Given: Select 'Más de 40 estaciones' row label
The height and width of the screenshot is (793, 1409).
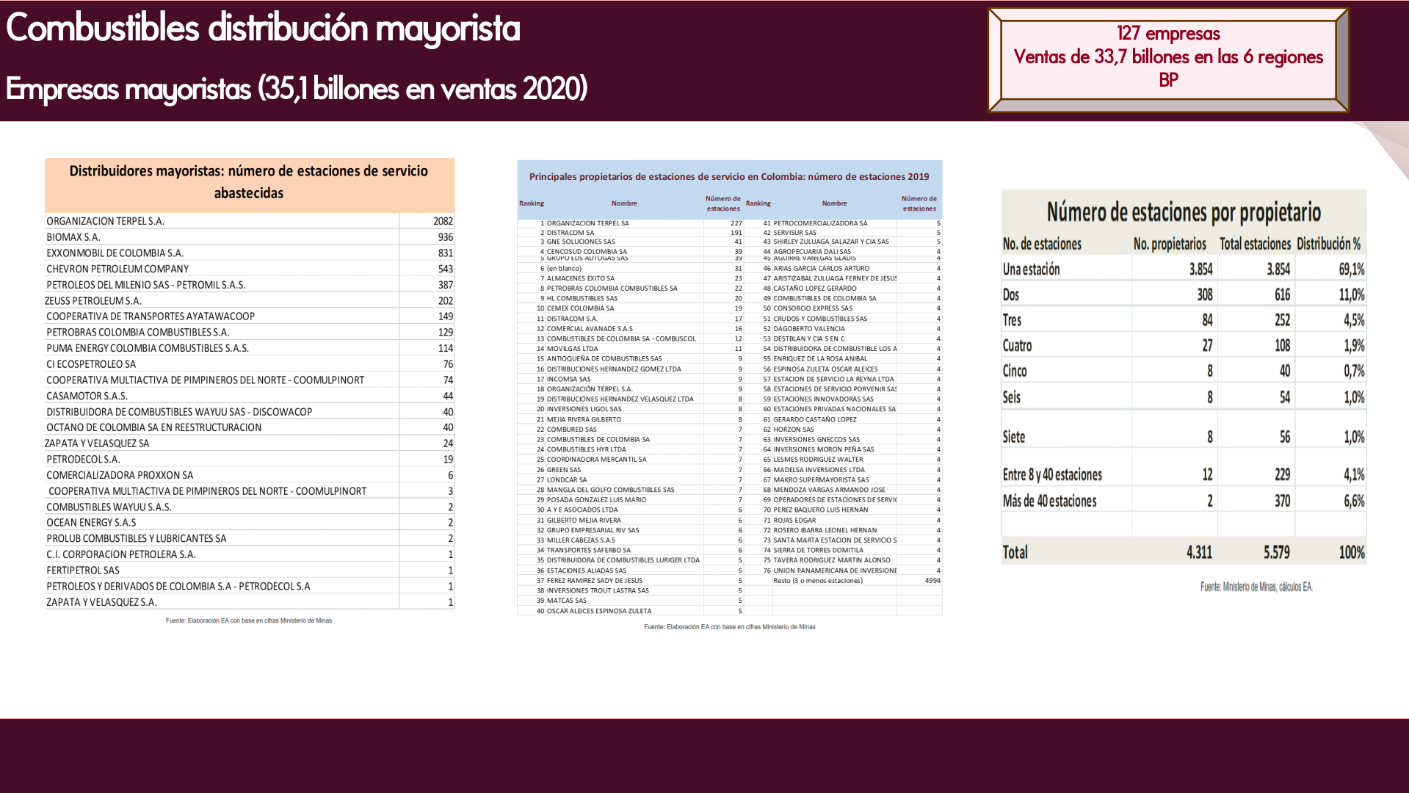Looking at the screenshot, I should pyautogui.click(x=1049, y=501).
